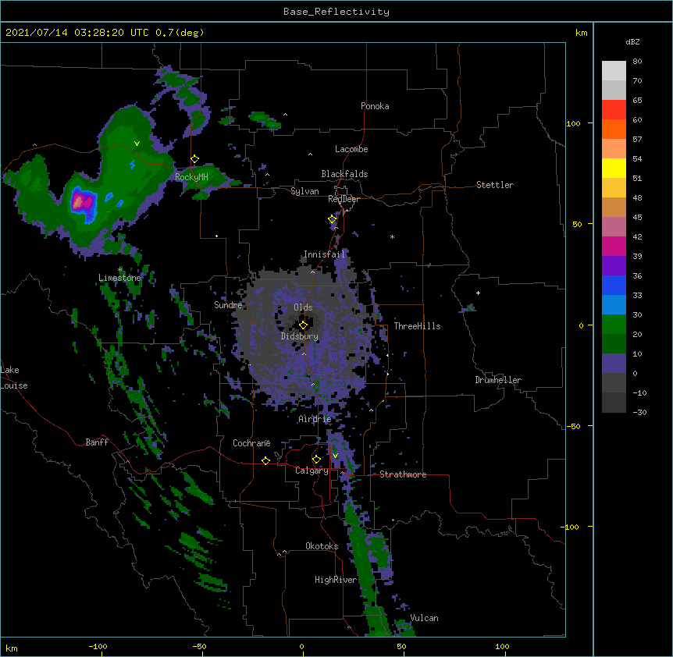Click the yellow diamond marker above RockyMH
The height and width of the screenshot is (657, 673).
coord(194,159)
